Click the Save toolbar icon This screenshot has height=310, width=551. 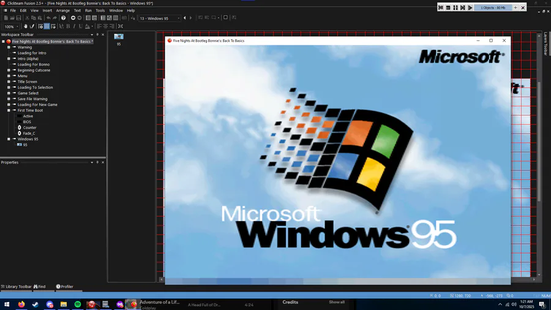[x=18, y=18]
